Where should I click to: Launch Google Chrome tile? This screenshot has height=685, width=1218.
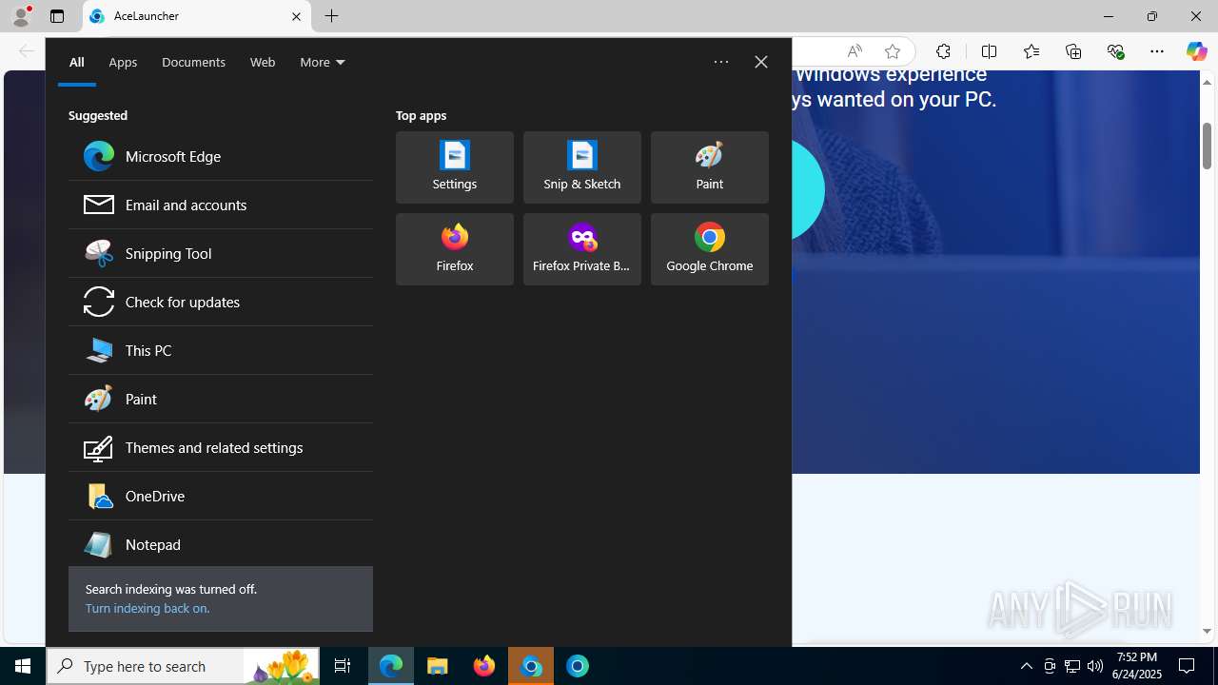click(710, 249)
